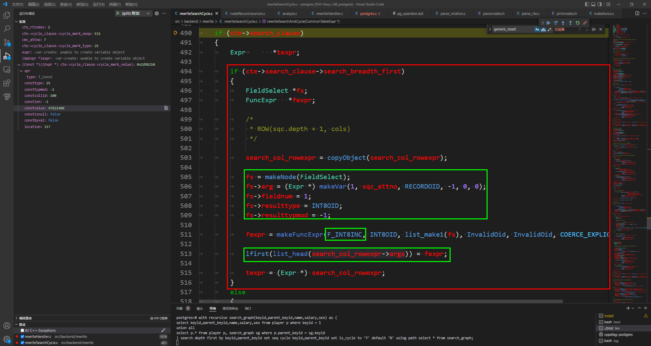Click the backend breadcrumb segment

[x=191, y=21]
